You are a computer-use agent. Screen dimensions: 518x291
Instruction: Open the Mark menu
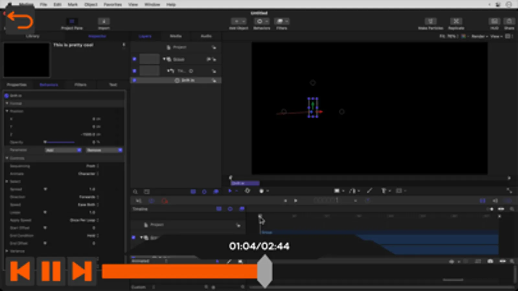click(73, 5)
